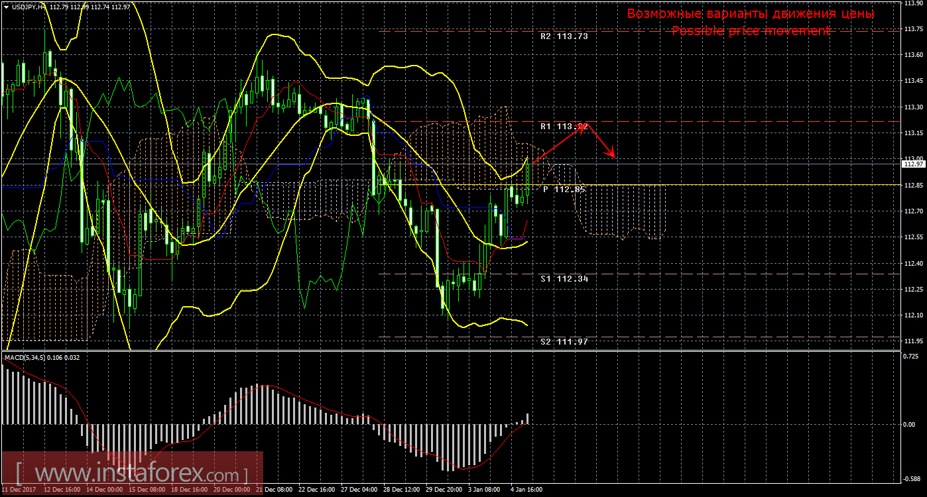927x497 pixels.
Task: Select the P 112.85 pivot label
Action: 564,190
